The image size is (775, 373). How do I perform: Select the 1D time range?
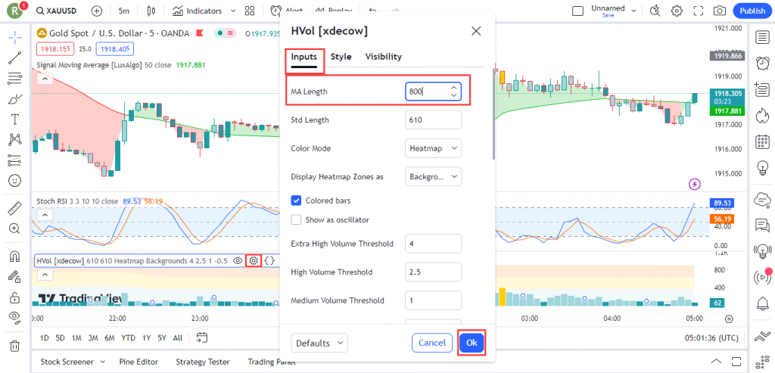coord(45,338)
